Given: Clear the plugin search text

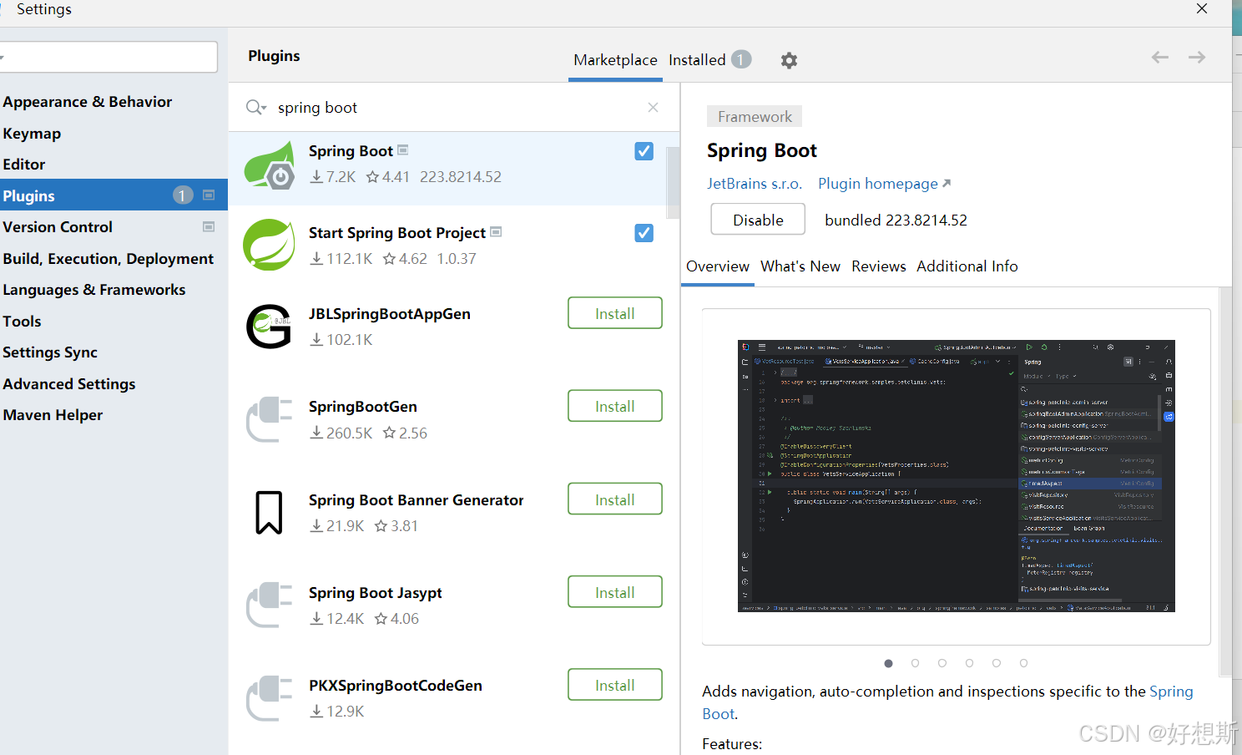Looking at the screenshot, I should 653,108.
